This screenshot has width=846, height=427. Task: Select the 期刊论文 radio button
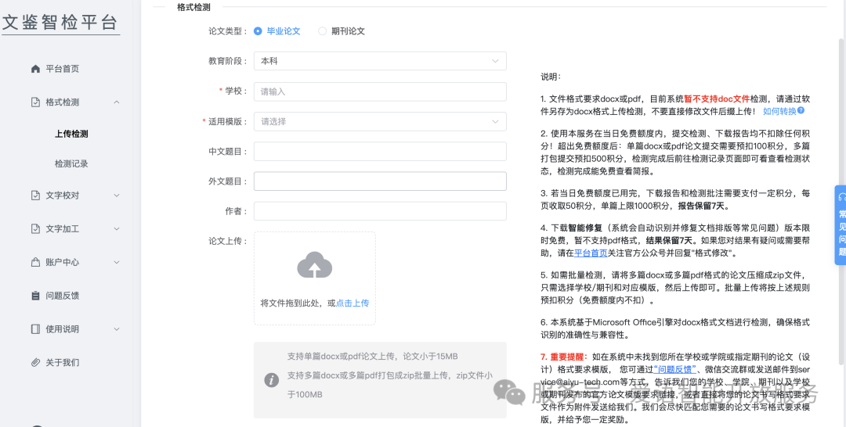click(x=322, y=31)
